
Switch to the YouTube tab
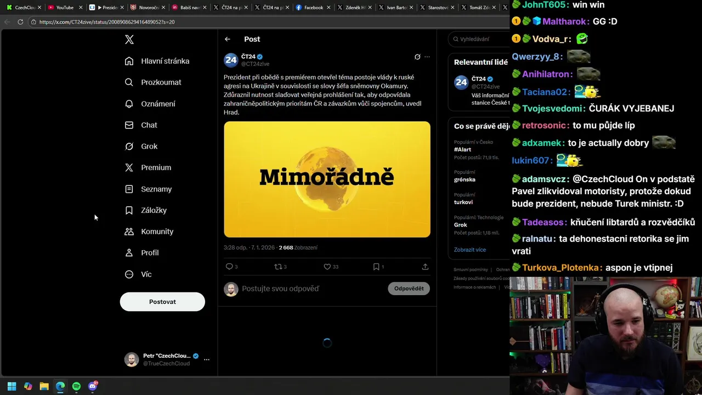point(64,8)
